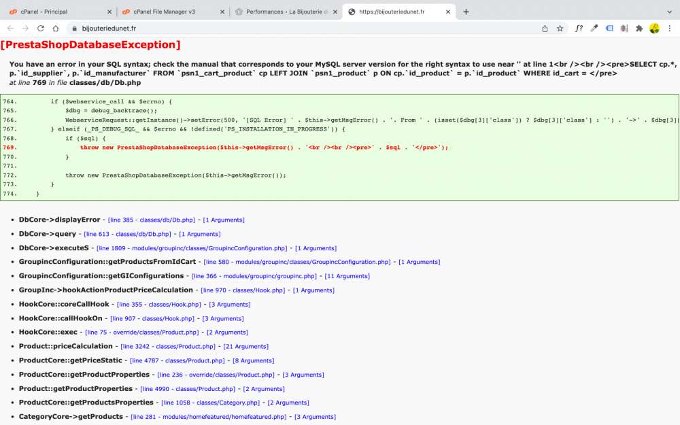Open line 580 GroupincConfiguration.php link
This screenshot has height=425, width=680.
(x=297, y=262)
